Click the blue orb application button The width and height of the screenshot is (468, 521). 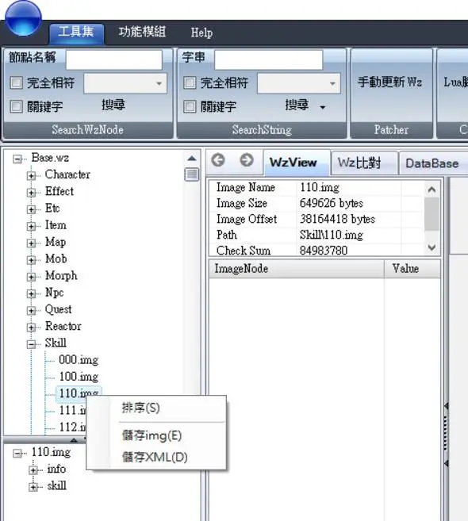coord(23,17)
